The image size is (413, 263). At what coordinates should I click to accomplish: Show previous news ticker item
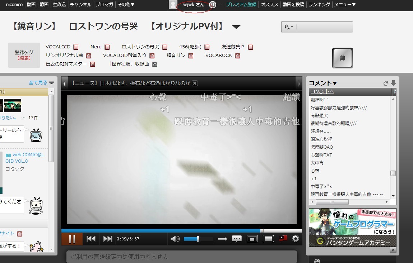(65, 83)
